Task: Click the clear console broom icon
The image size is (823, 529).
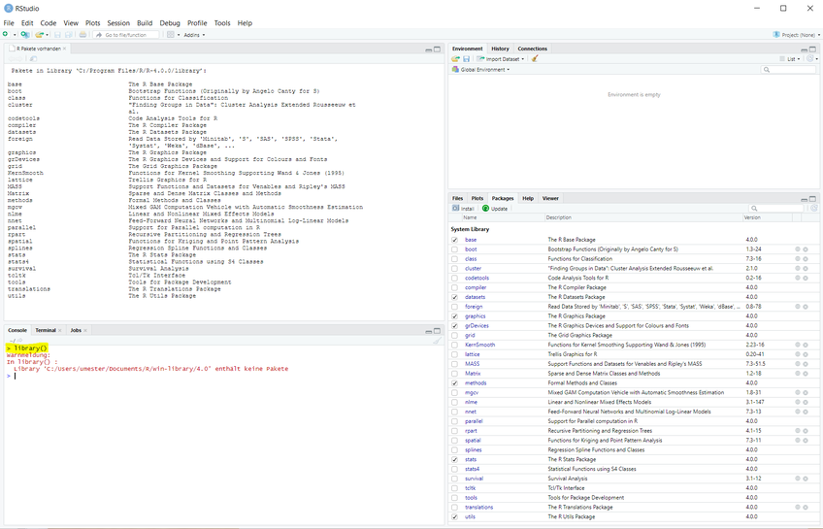Action: coord(437,341)
